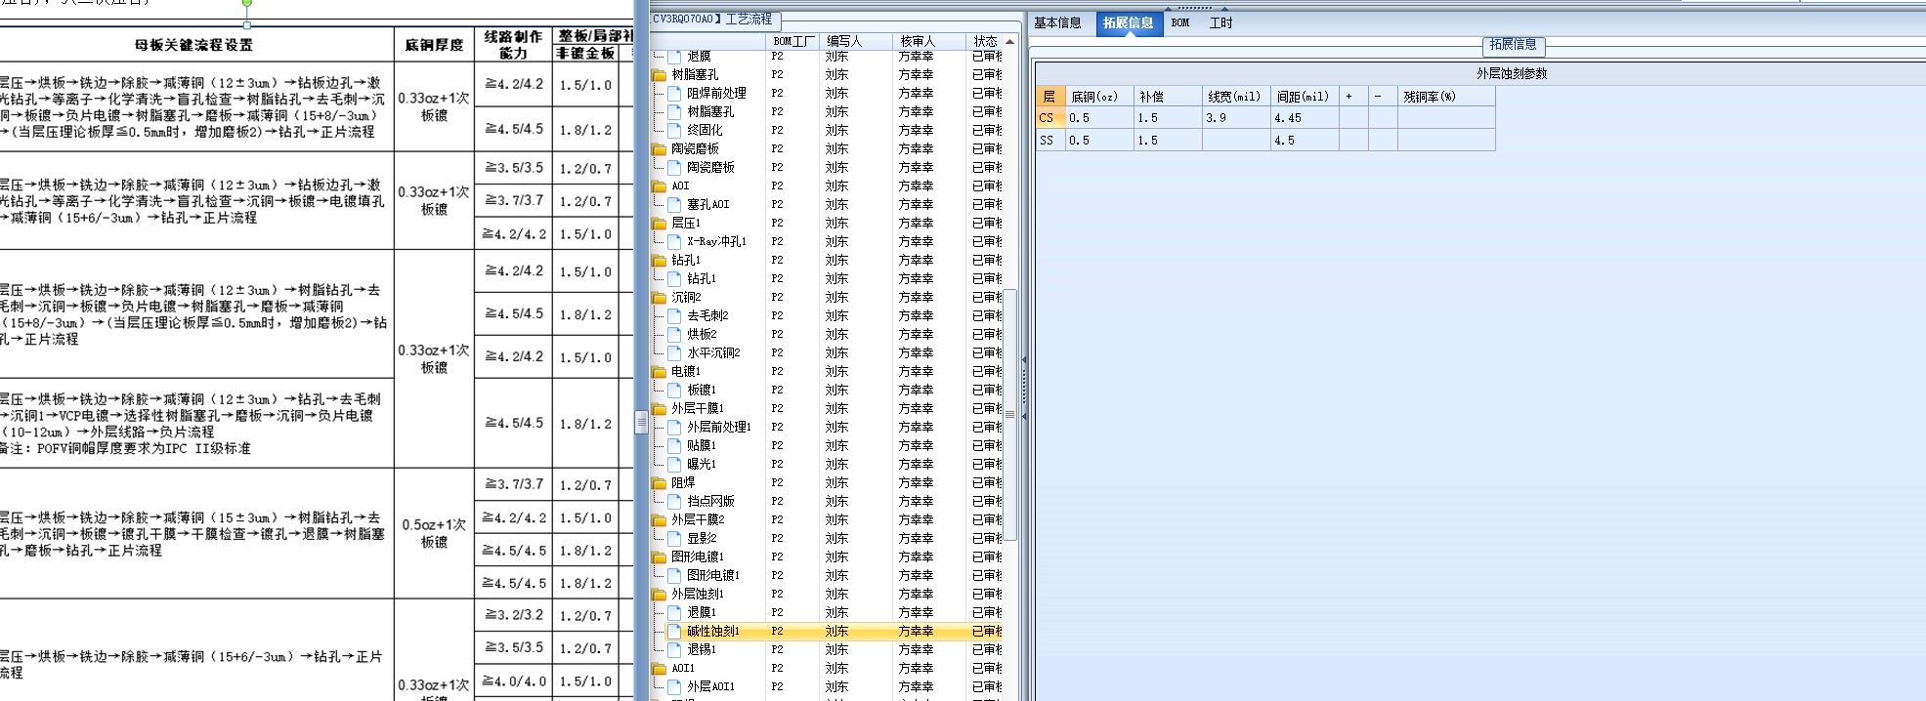This screenshot has width=1926, height=701.
Task: Click the AOI1 folder icon
Action: 660,668
